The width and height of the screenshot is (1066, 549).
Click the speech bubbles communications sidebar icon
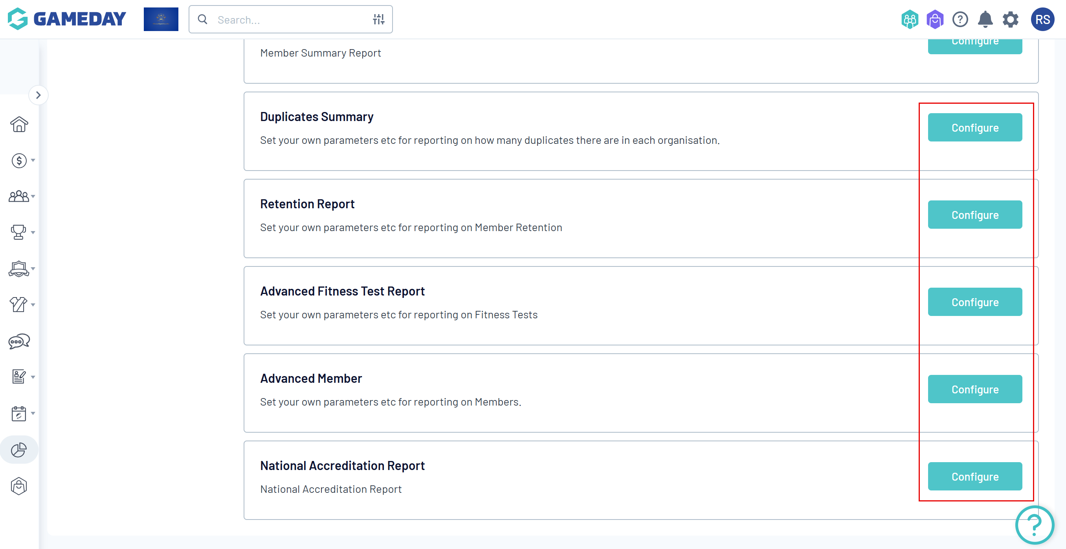19,341
